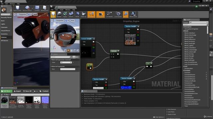213x119 pixels.
Task: Click Modes search class magnifier icon
Action: [11, 15]
